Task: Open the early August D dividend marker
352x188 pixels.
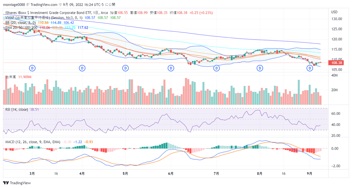Action: point(260,68)
